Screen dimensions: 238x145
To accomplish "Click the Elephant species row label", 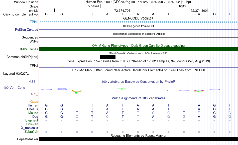I will coord(32,120).
